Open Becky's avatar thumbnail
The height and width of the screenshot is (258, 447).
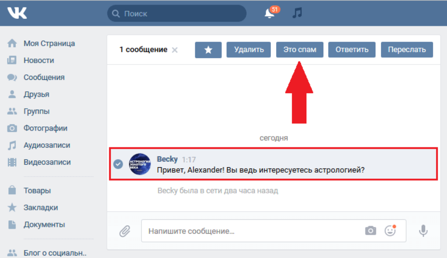click(x=140, y=164)
